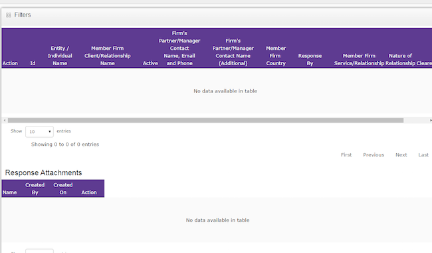Sort by Id column header
Image resolution: width=432 pixels, height=253 pixels.
pos(33,63)
